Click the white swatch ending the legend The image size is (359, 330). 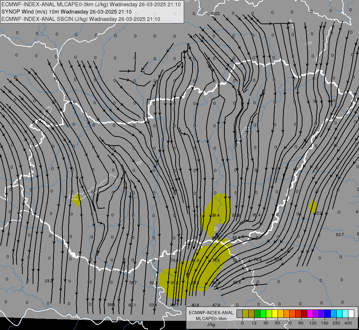(351, 313)
